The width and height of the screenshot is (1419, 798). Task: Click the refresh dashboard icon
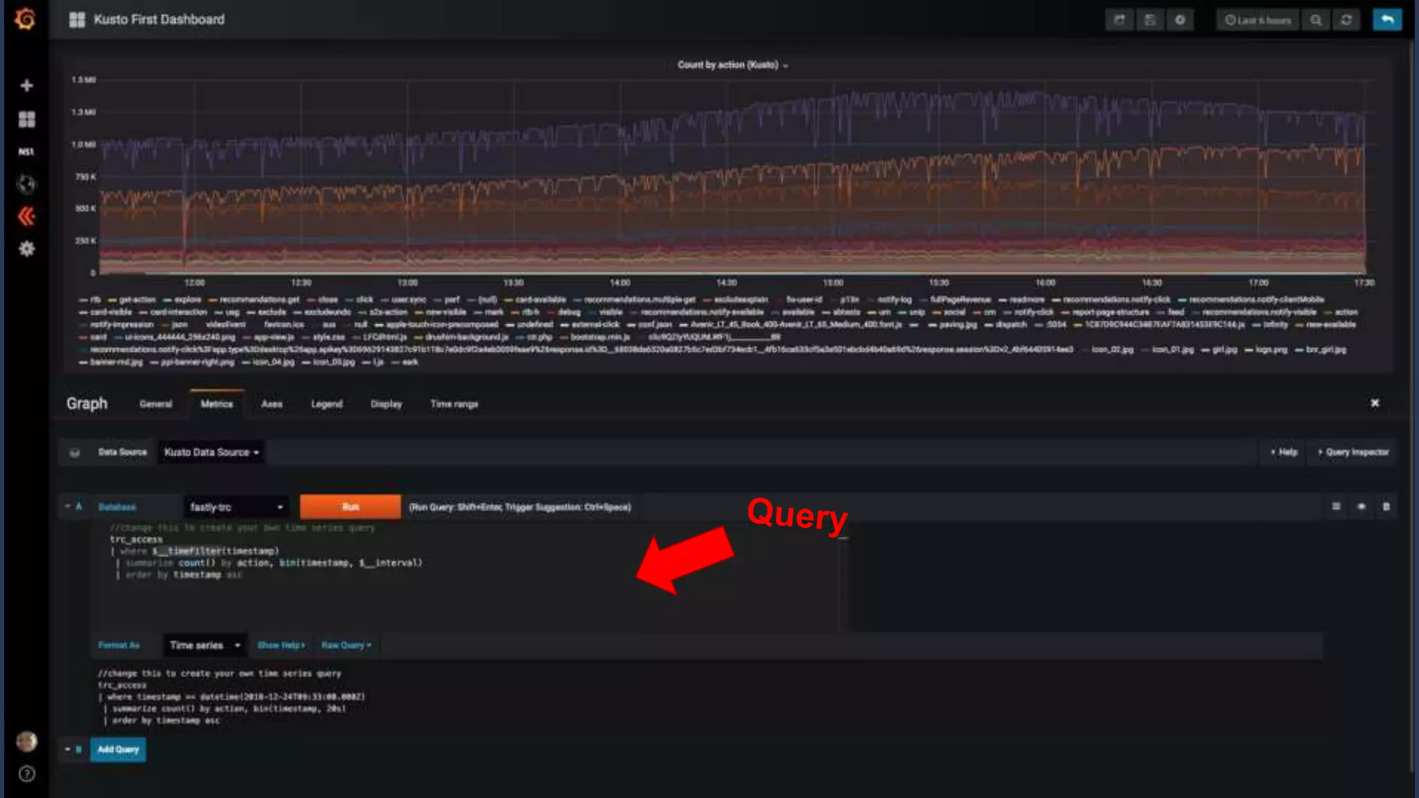(1346, 20)
